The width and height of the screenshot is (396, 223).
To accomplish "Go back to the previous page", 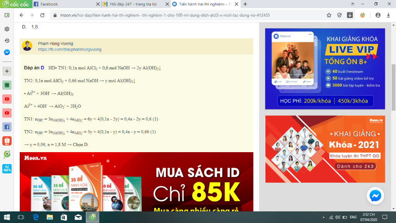I will (x=22, y=15).
